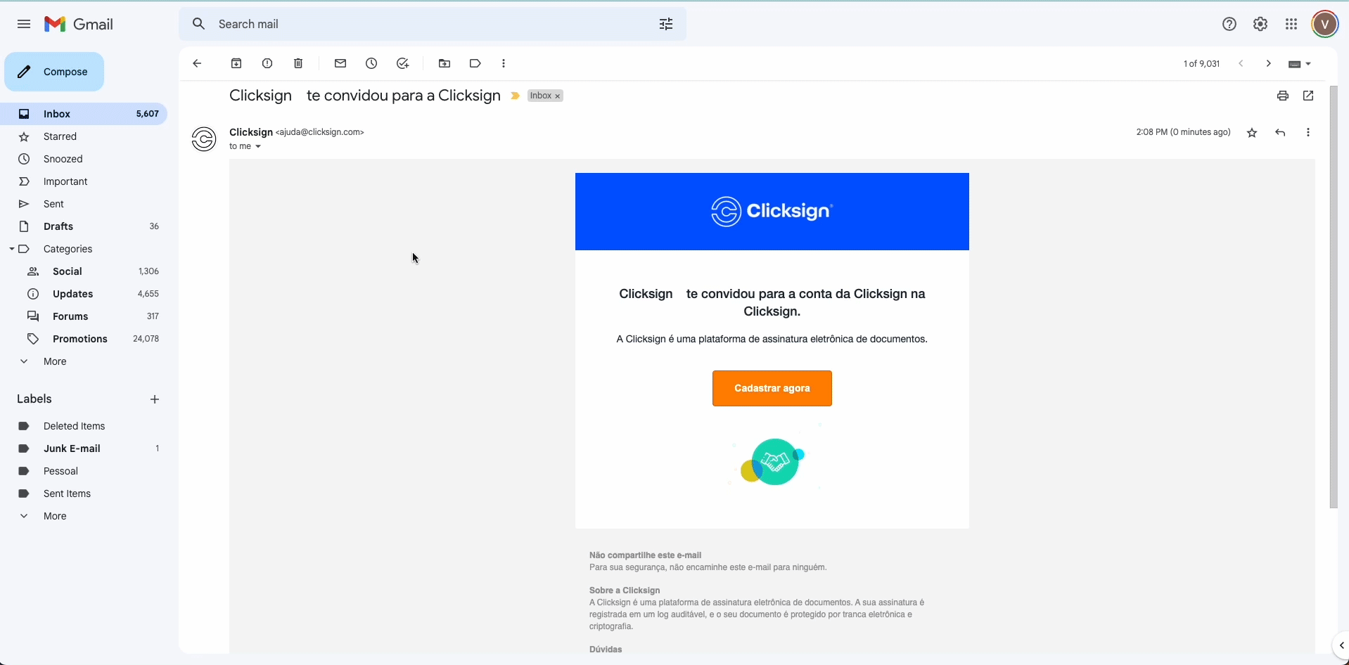
Task: Open the Support help icon
Action: tap(1229, 24)
